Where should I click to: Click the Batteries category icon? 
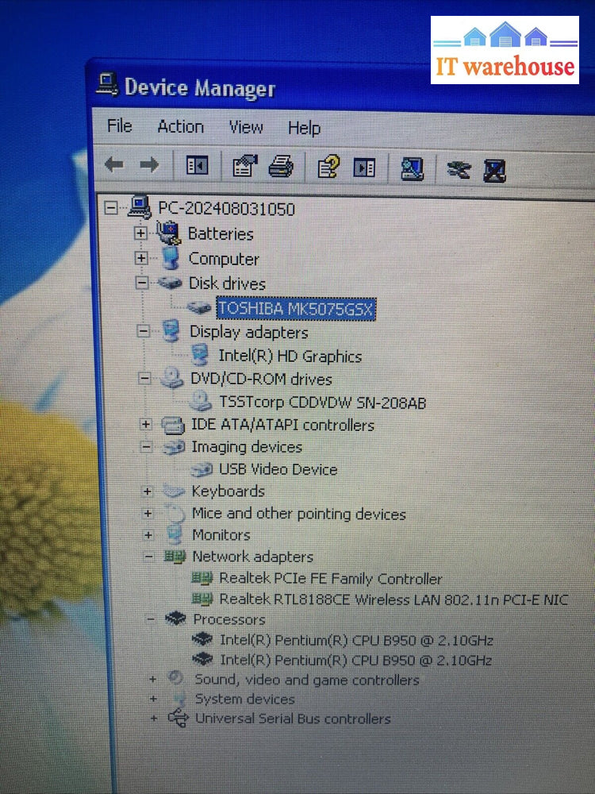(168, 233)
